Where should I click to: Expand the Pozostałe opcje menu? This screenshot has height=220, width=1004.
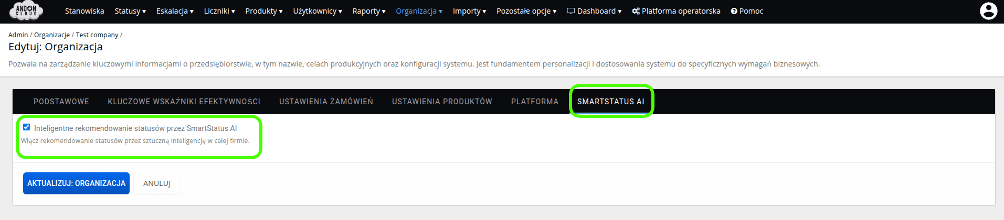pos(526,11)
